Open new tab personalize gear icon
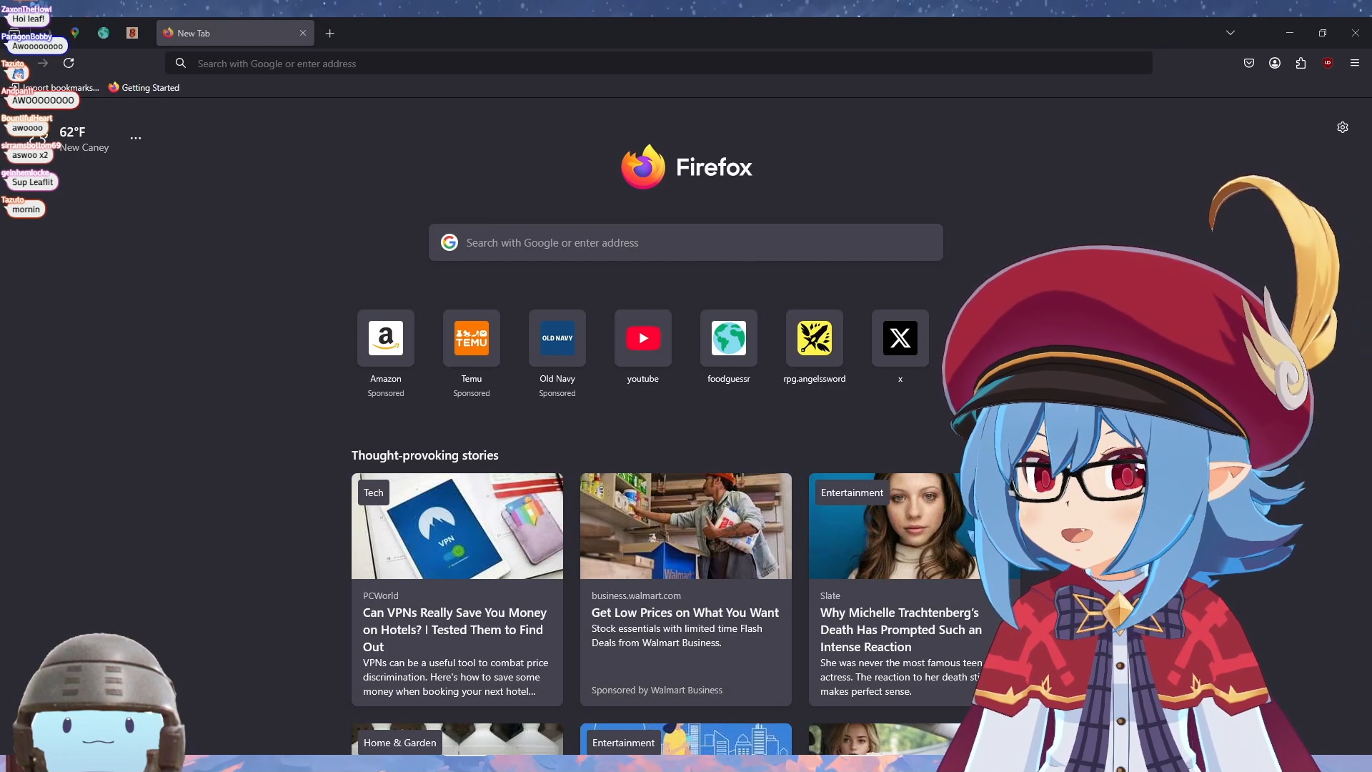This screenshot has height=772, width=1372. tap(1343, 127)
